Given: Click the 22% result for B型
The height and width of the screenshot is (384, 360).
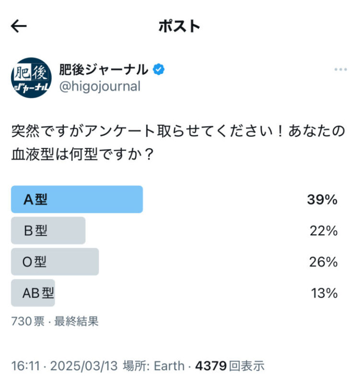Looking at the screenshot, I should [324, 231].
